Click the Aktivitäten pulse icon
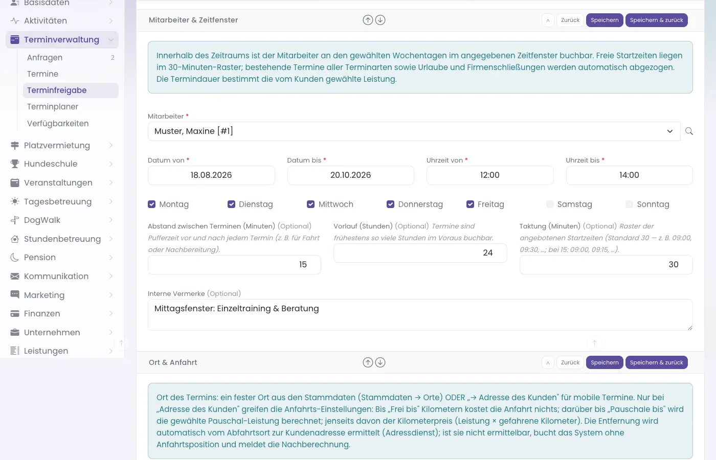Viewport: 716px width, 460px height. tap(15, 21)
